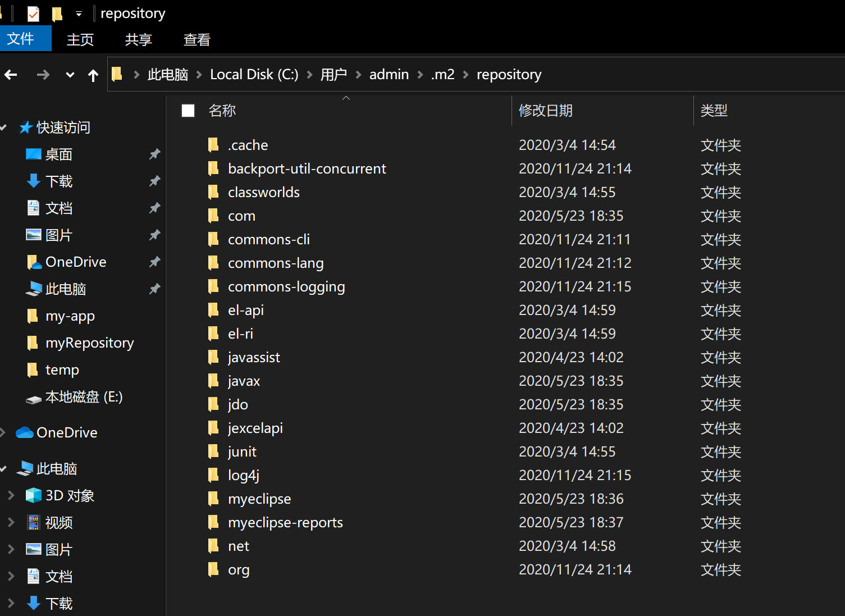Image resolution: width=845 pixels, height=616 pixels.
Task: Expand the 3D 对象 tree node
Action: point(11,495)
